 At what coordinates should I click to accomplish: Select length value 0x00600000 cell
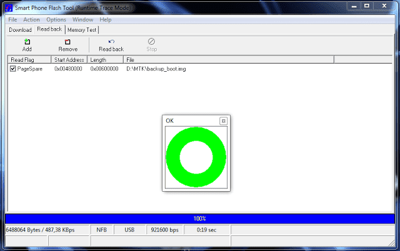click(104, 69)
